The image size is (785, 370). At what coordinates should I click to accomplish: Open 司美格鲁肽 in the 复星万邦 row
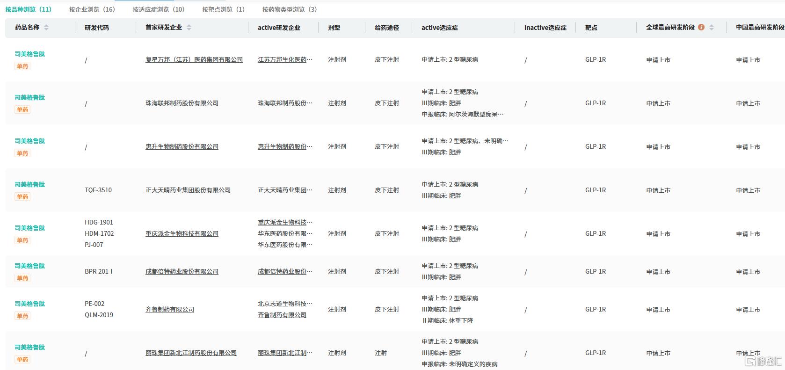point(30,54)
